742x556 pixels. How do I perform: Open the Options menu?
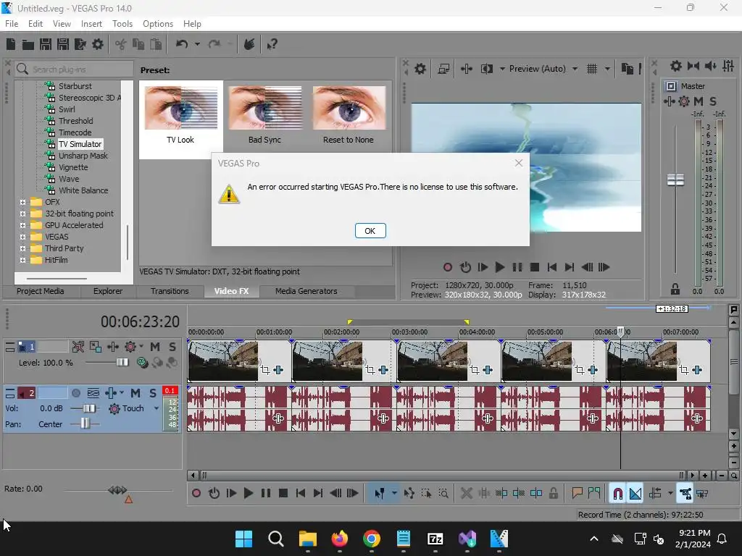pyautogui.click(x=157, y=24)
